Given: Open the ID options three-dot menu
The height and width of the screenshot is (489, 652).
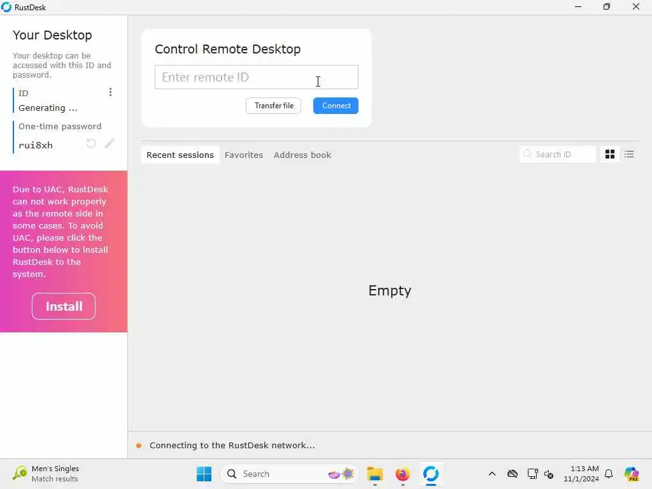Looking at the screenshot, I should pyautogui.click(x=110, y=92).
